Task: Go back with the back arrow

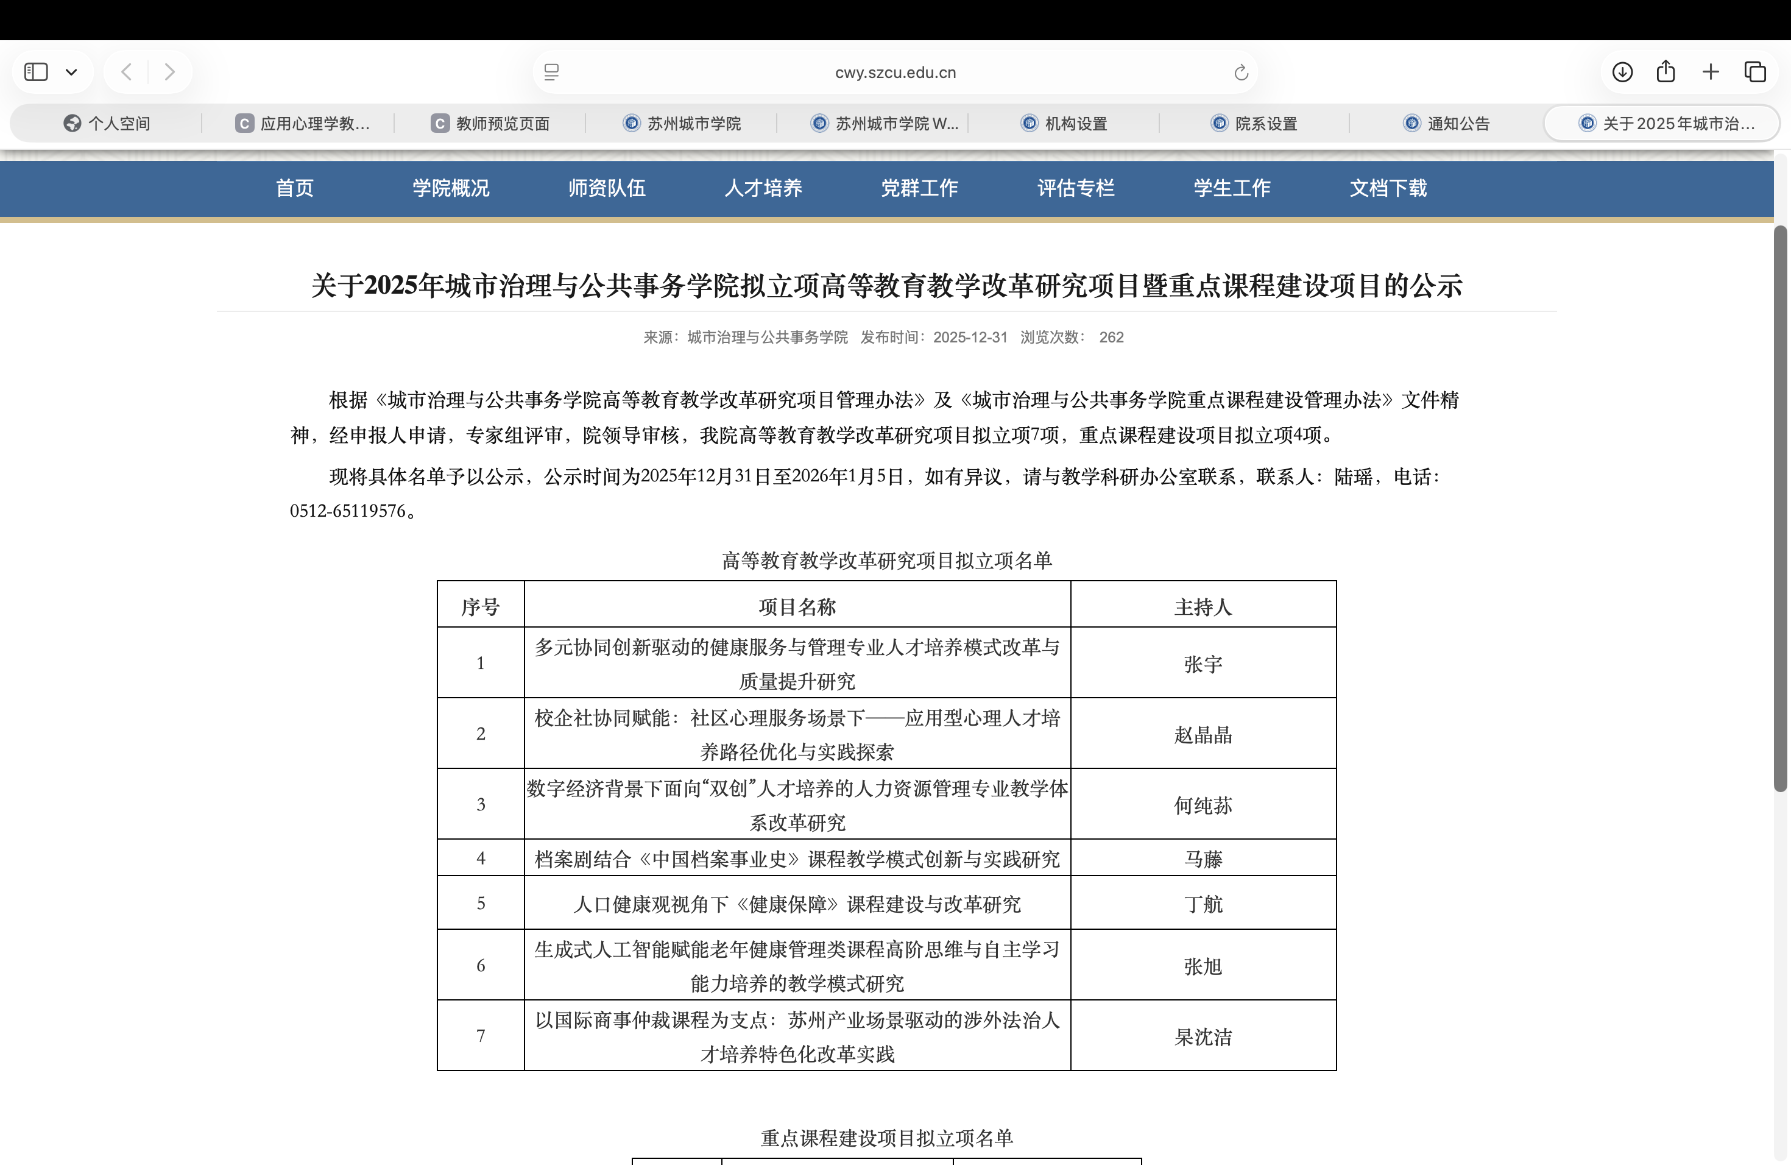Action: click(x=127, y=73)
